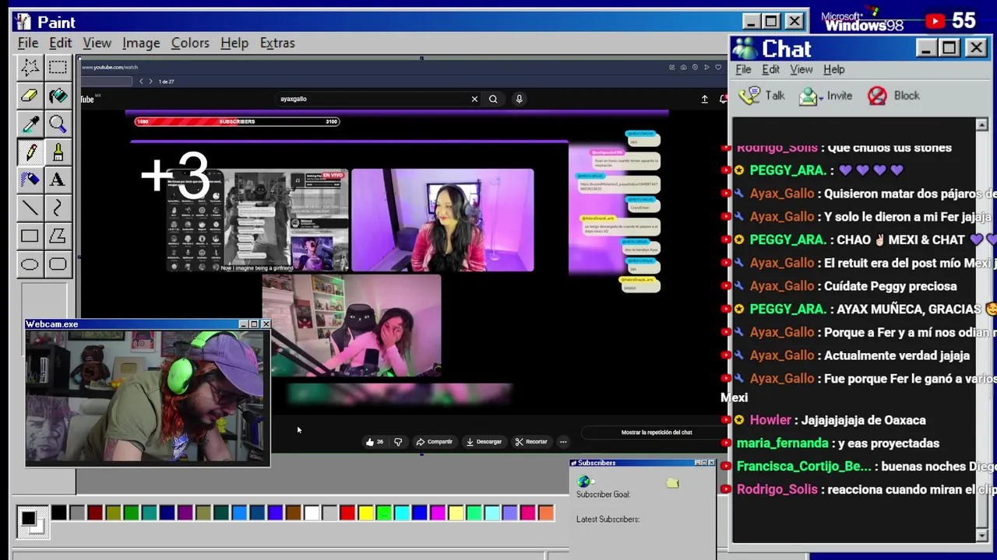Select the straight Line tool

(x=30, y=207)
